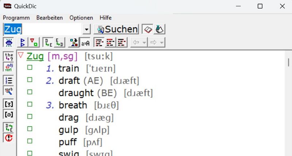
Task: Open the Optionen menu
Action: pos(81,17)
